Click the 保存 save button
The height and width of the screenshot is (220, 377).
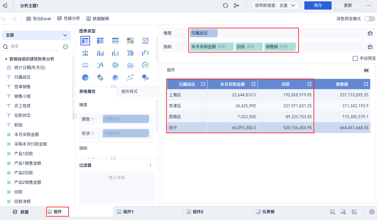coord(318,5)
